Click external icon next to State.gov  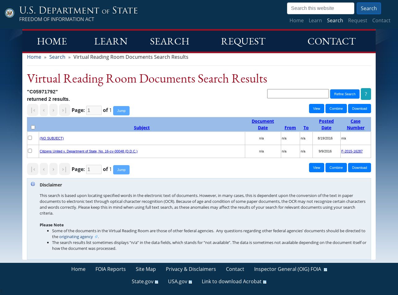tap(157, 282)
